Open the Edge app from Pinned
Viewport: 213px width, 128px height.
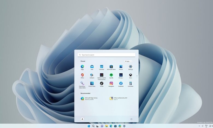click(x=82, y=67)
